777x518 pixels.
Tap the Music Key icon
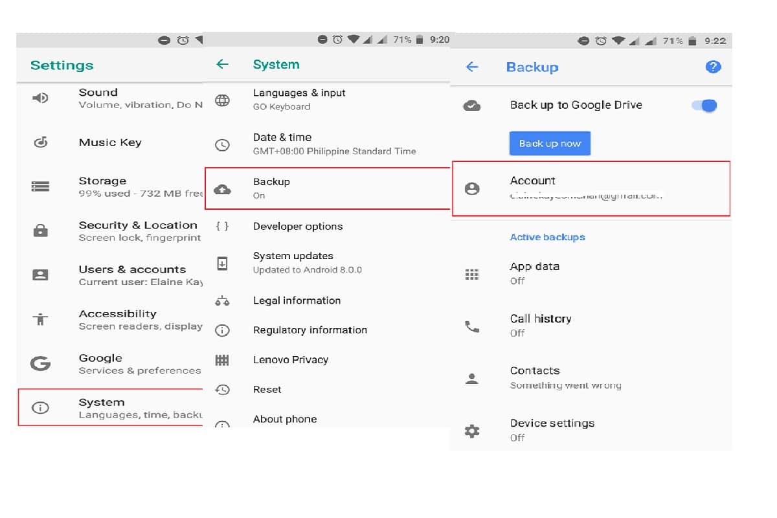(x=40, y=142)
